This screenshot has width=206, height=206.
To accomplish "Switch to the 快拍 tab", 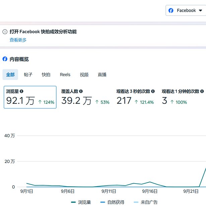I will tap(46, 74).
